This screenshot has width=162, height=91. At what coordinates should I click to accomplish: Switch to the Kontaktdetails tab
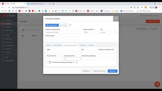57,45
